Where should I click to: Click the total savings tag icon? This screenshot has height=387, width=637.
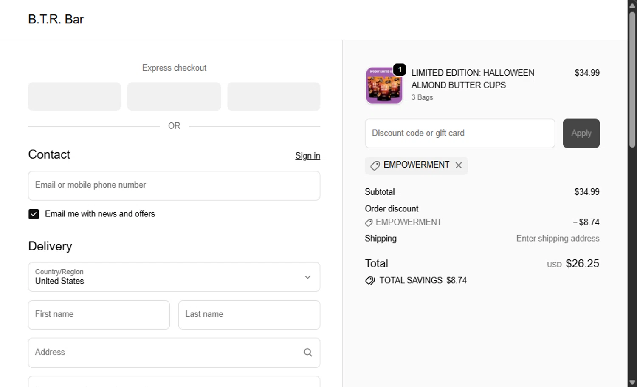370,281
